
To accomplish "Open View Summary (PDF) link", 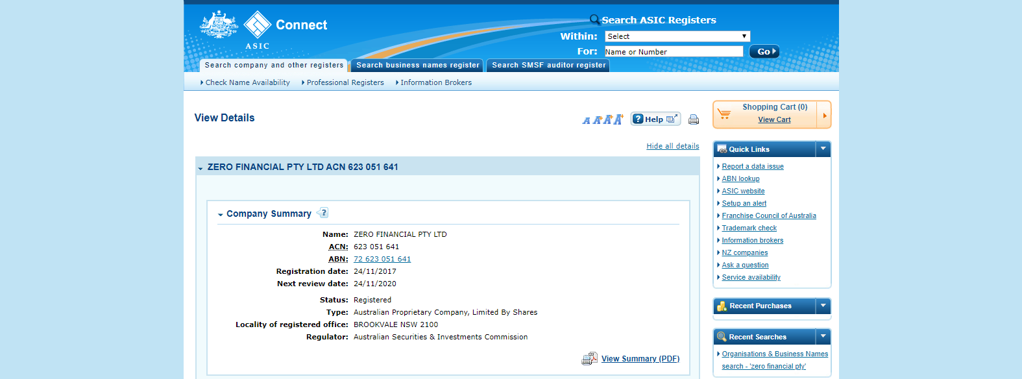I will [x=640, y=359].
